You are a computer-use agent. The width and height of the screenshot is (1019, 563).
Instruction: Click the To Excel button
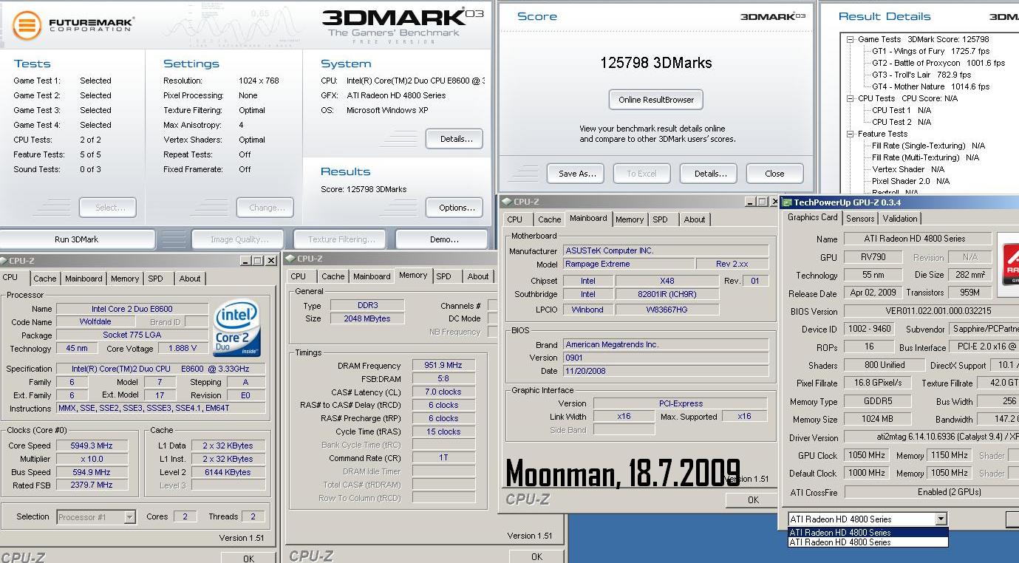[641, 174]
